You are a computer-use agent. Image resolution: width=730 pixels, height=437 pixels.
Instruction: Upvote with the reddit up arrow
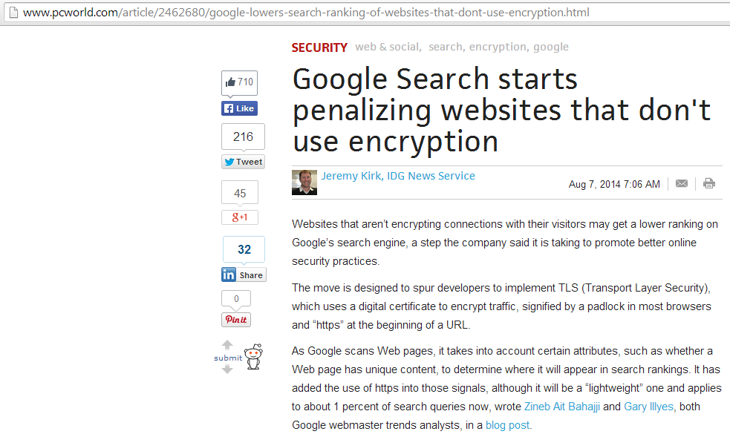tap(227, 344)
